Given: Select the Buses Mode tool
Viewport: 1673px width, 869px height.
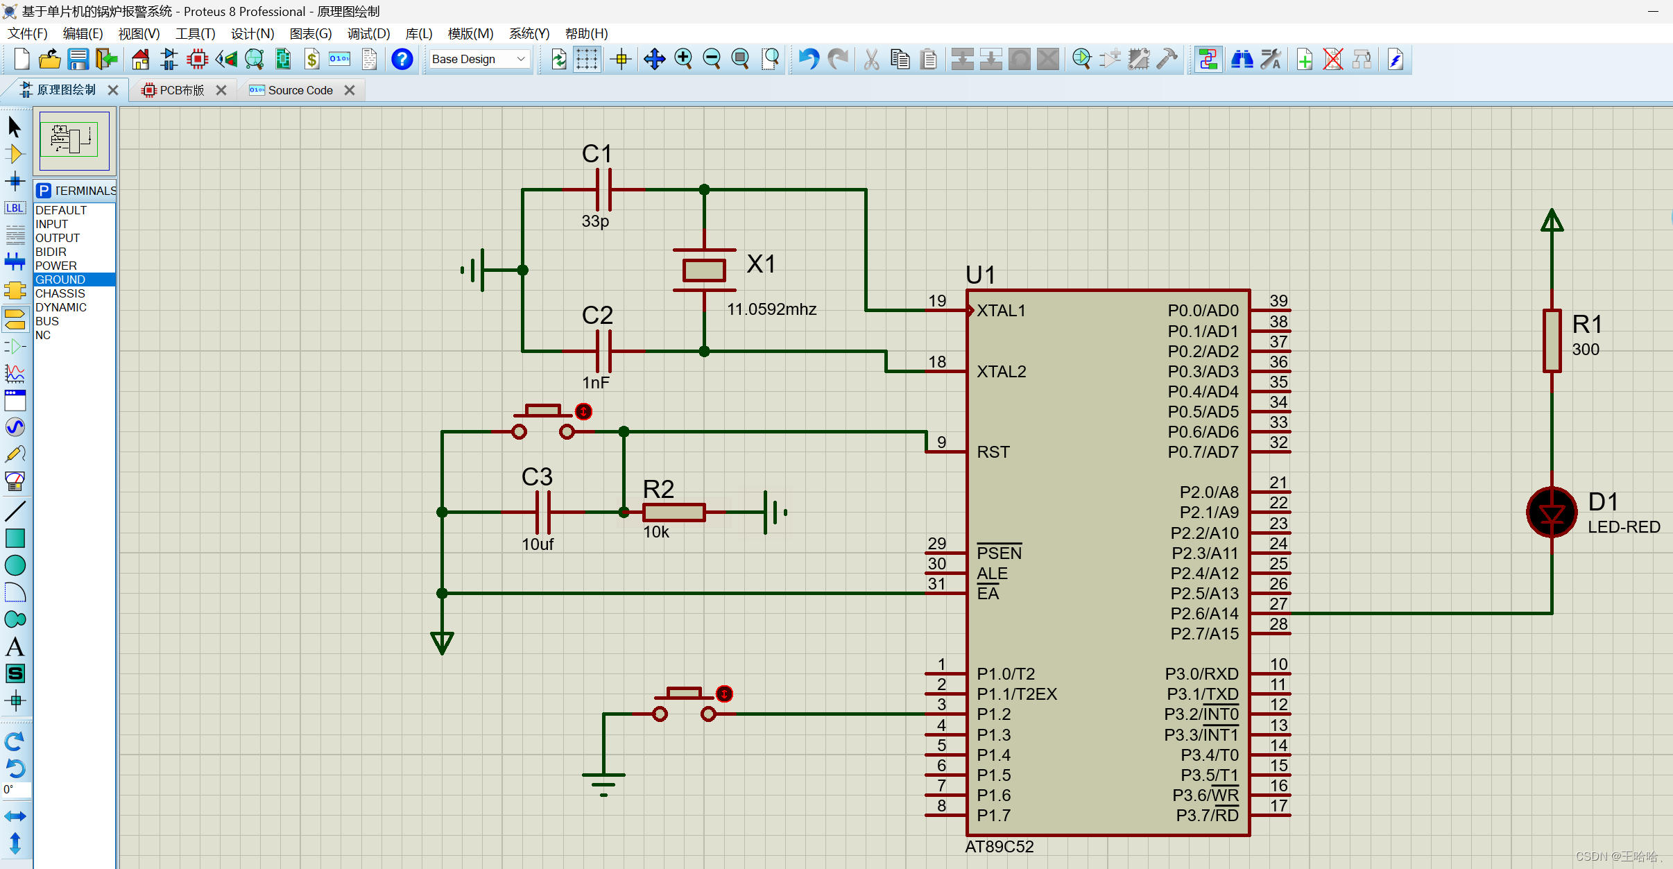Looking at the screenshot, I should (15, 262).
